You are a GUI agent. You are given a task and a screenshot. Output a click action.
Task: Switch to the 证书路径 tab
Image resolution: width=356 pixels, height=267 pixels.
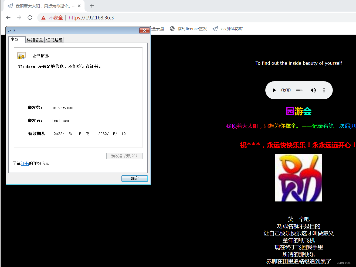(54, 40)
